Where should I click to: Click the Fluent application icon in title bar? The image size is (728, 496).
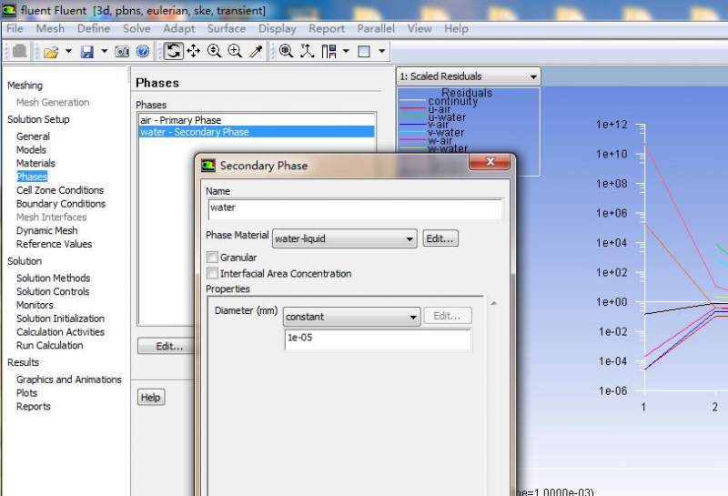coord(9,10)
